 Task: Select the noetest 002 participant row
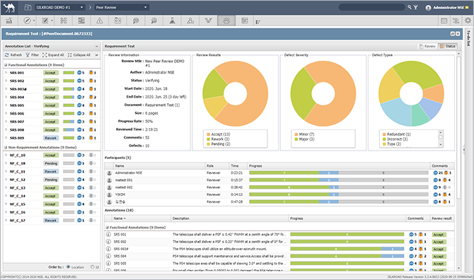pyautogui.click(x=279, y=187)
